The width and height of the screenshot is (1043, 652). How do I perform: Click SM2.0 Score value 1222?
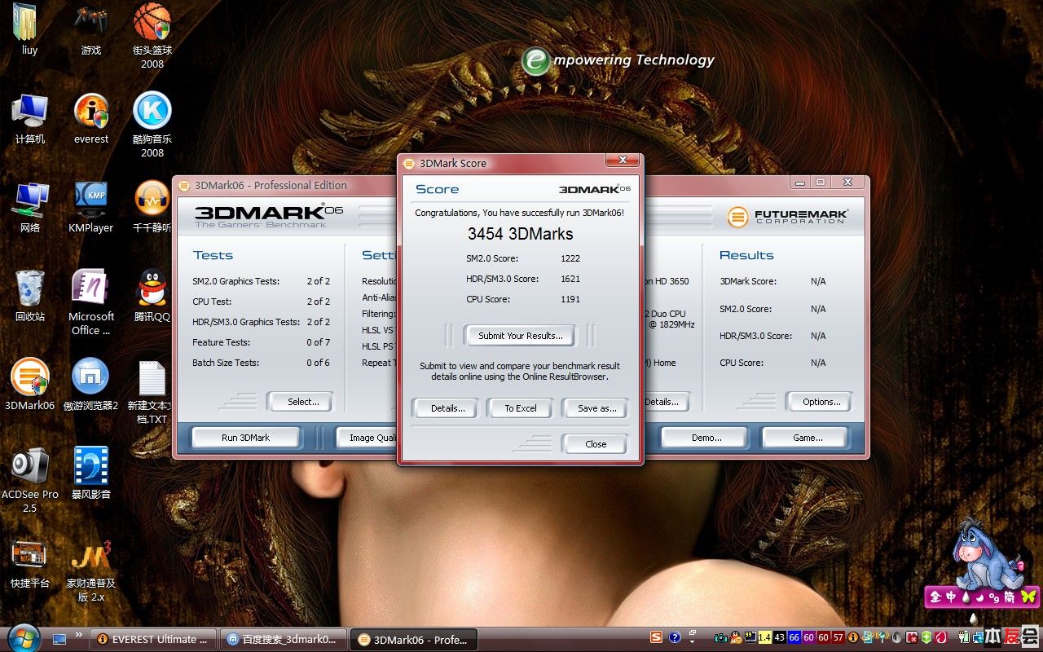570,258
